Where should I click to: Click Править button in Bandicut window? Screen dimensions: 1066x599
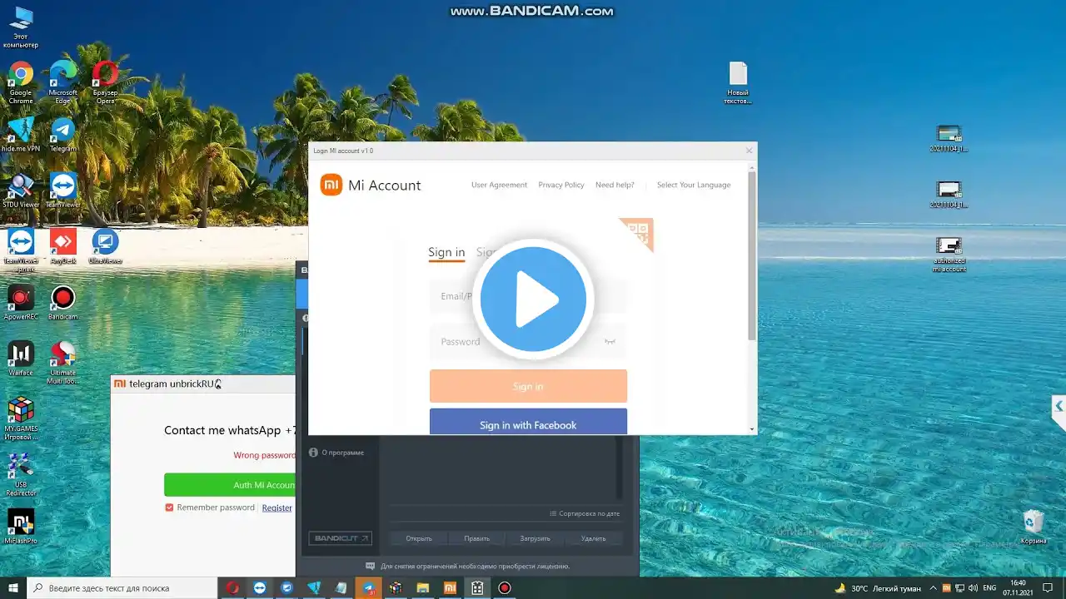477,538
